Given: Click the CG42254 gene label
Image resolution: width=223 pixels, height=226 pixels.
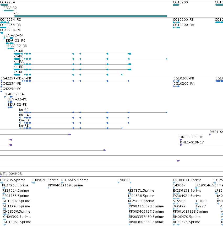Looking at the screenshot, I should (7, 2).
